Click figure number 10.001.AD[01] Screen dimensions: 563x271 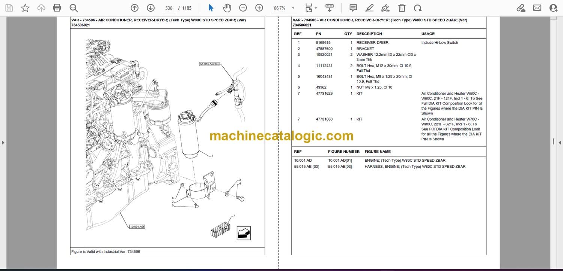[340, 161]
